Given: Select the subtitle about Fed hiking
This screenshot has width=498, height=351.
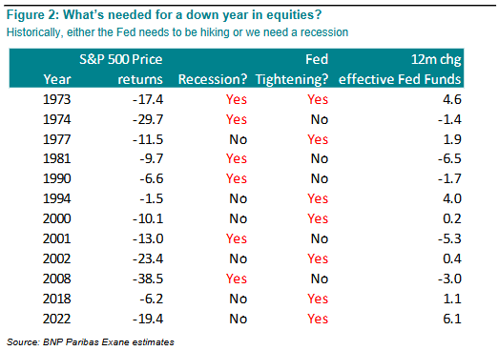Looking at the screenshot, I should click(177, 32).
